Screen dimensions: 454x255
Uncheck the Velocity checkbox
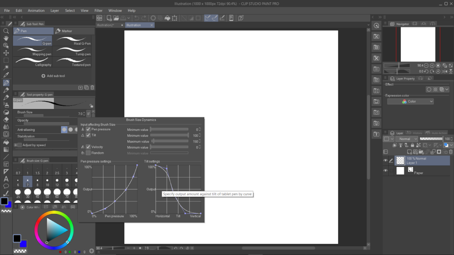88,147
